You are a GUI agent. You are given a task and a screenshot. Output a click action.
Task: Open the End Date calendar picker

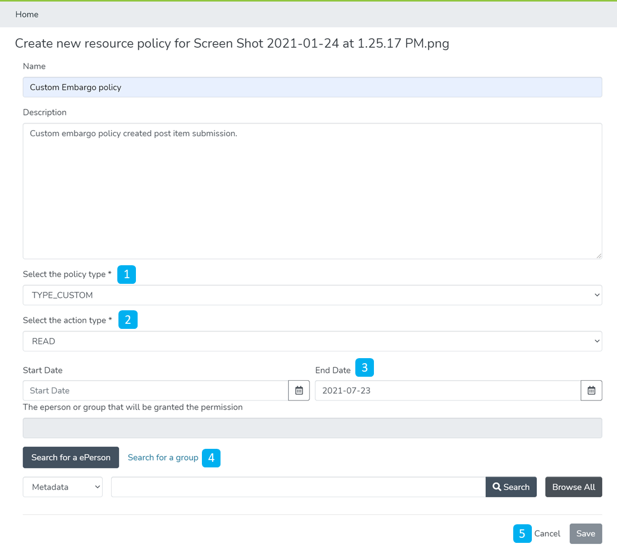591,390
